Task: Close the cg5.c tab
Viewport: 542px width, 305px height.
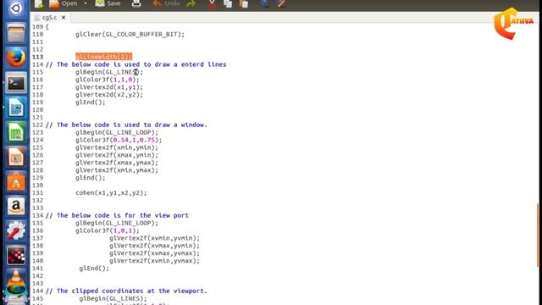Action: [64, 17]
